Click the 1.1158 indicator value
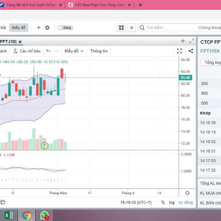The image size is (221, 221). 9,155
